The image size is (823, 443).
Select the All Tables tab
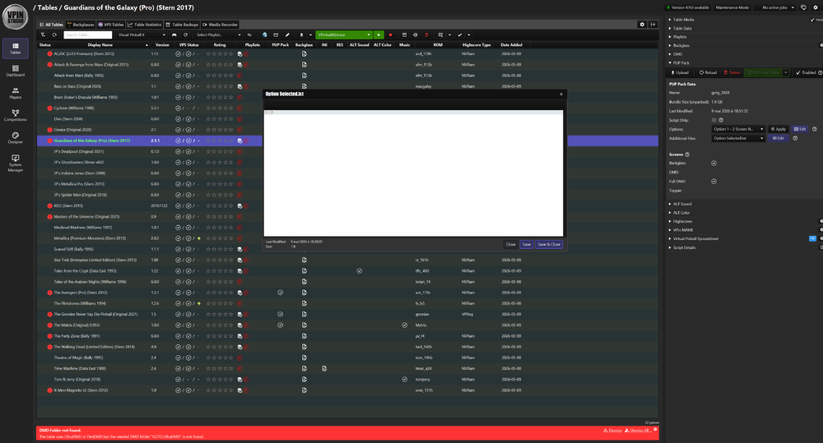pos(51,25)
